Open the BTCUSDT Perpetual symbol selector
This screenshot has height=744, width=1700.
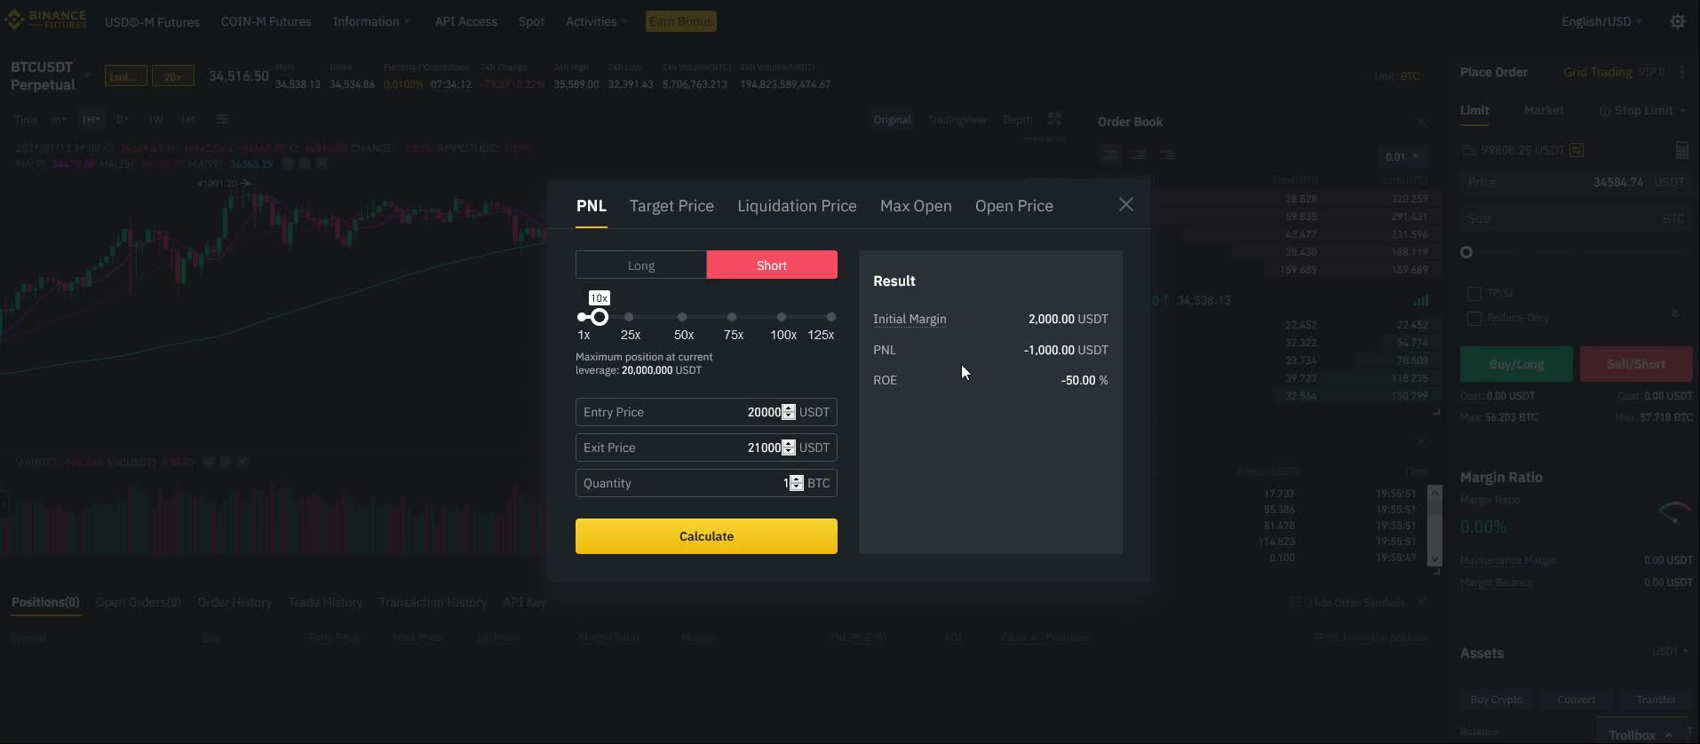pos(49,76)
